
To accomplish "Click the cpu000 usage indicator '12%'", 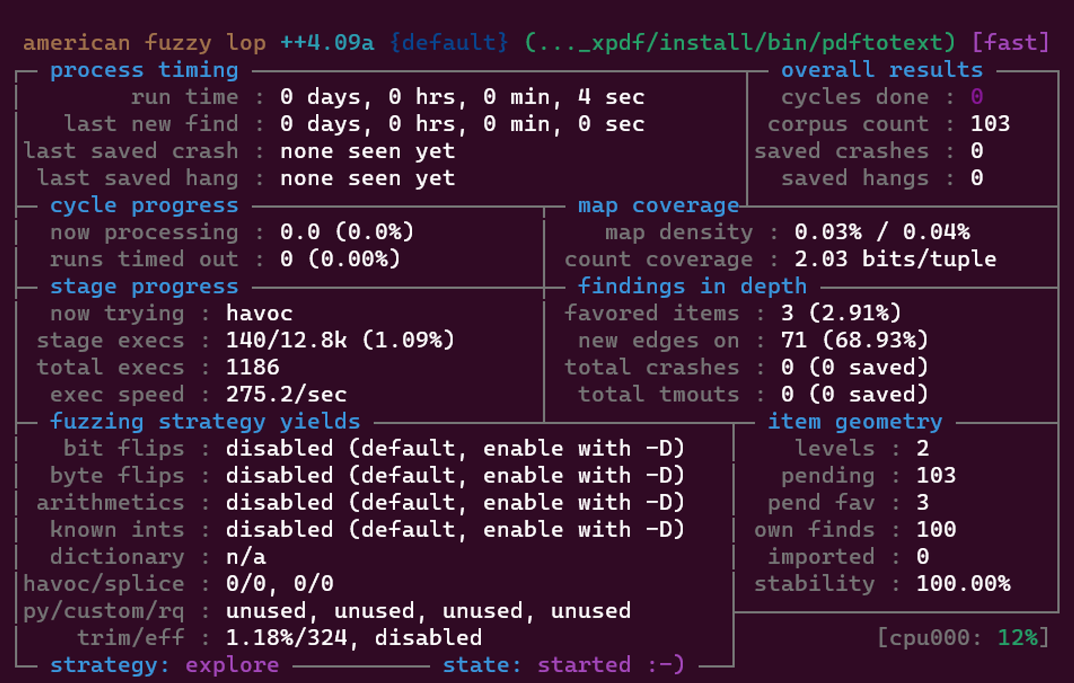I will pyautogui.click(x=1018, y=638).
